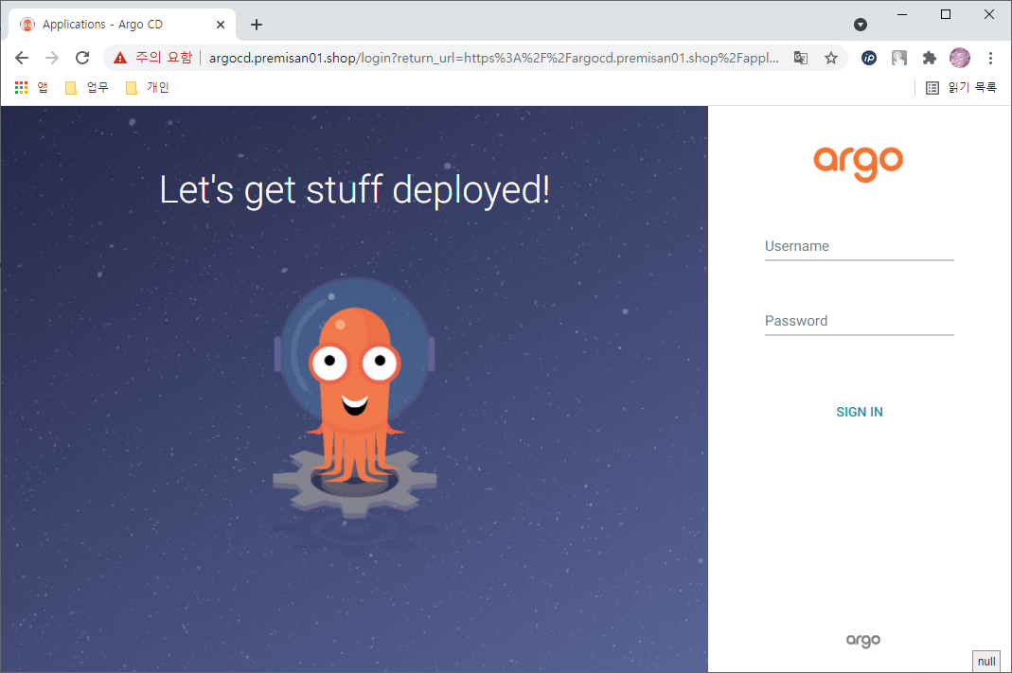Click the red security warning triangle
1012x673 pixels.
[120, 58]
